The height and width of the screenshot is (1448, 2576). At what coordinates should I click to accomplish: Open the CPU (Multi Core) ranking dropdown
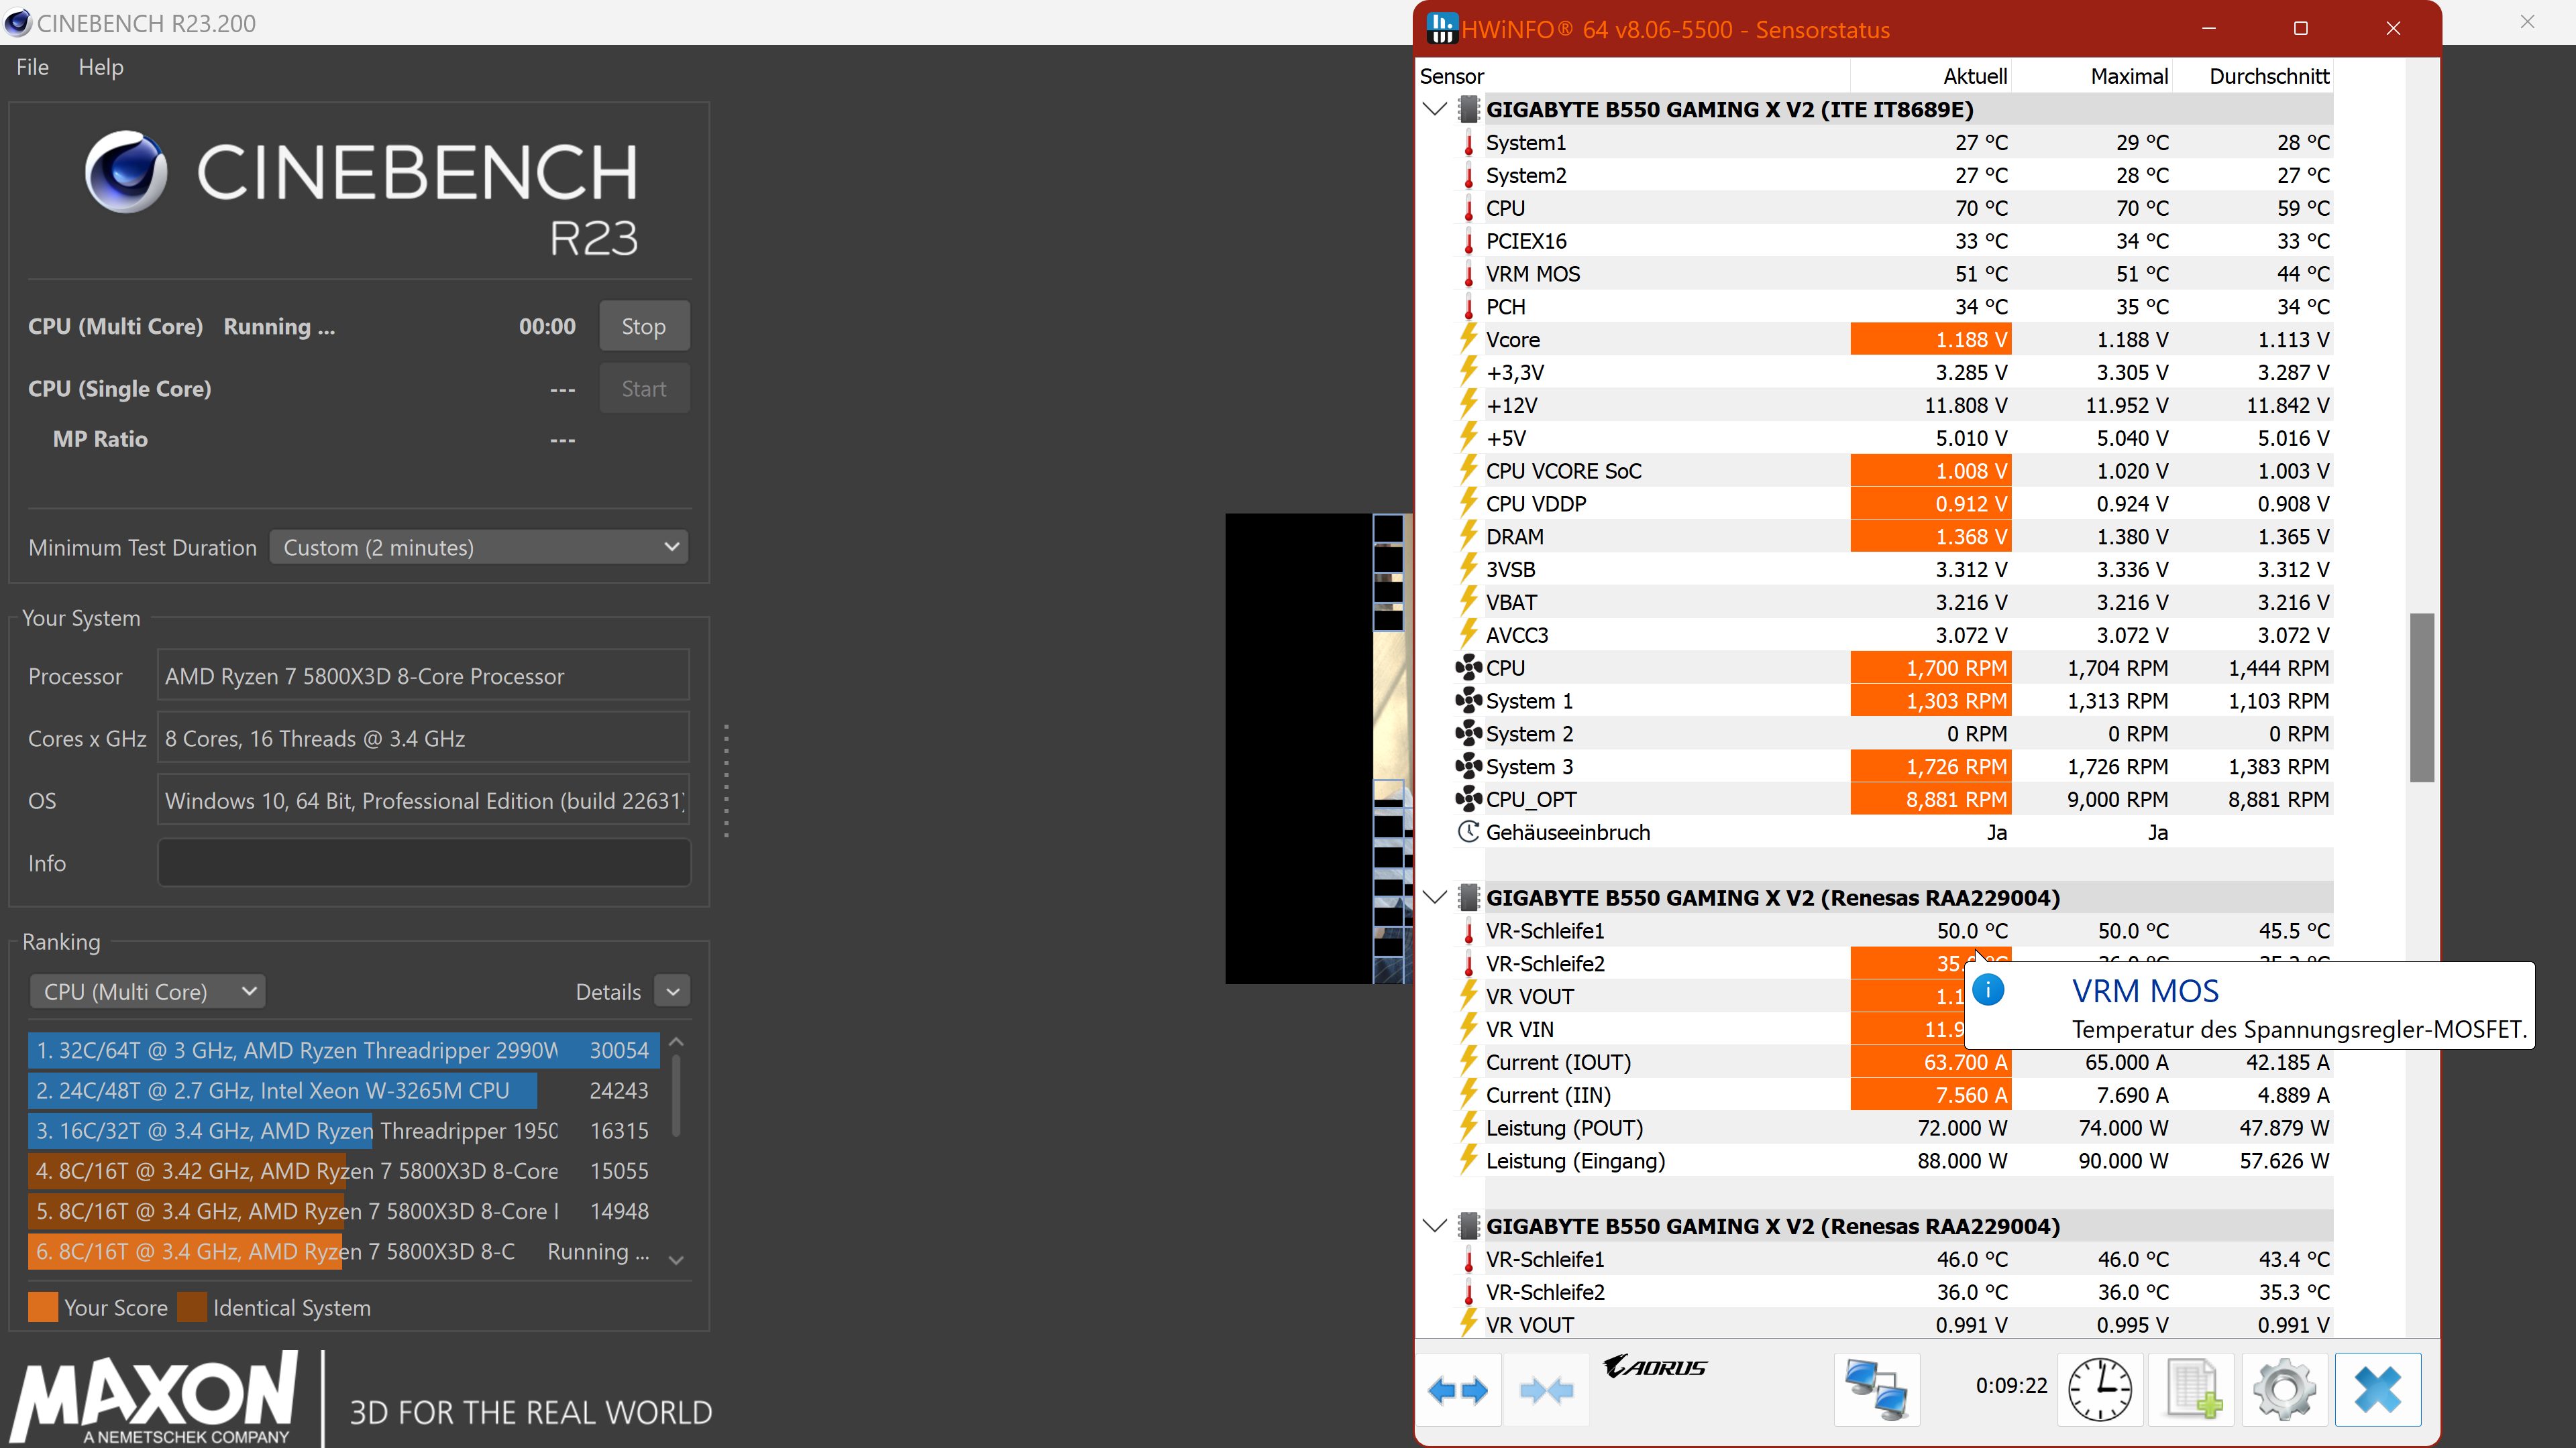tap(147, 991)
